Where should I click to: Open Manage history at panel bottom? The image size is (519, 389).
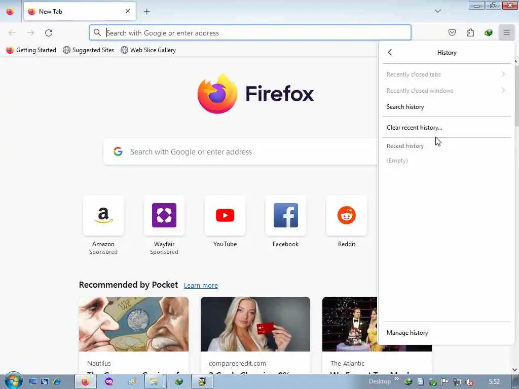pyautogui.click(x=447, y=332)
